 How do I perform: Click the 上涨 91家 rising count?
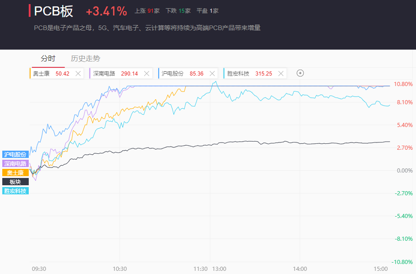(x=147, y=11)
